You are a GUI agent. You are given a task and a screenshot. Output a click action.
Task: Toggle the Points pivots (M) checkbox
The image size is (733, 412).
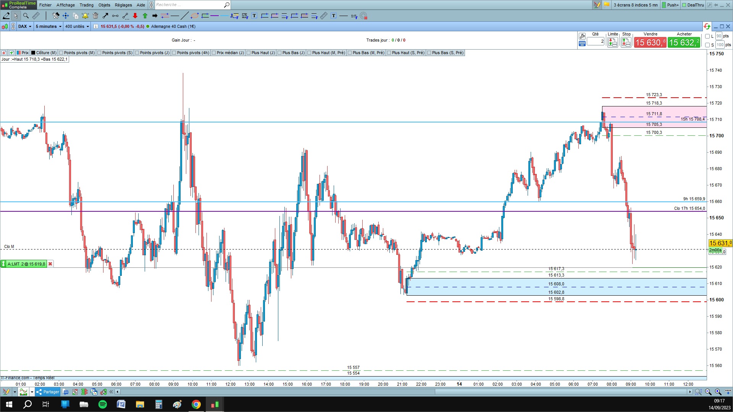pyautogui.click(x=61, y=53)
